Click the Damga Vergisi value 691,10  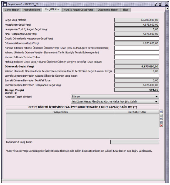(137, 90)
